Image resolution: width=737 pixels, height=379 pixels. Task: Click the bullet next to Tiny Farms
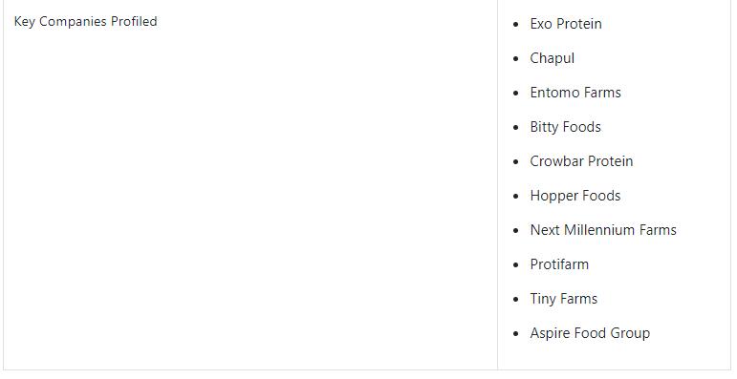[x=516, y=299]
